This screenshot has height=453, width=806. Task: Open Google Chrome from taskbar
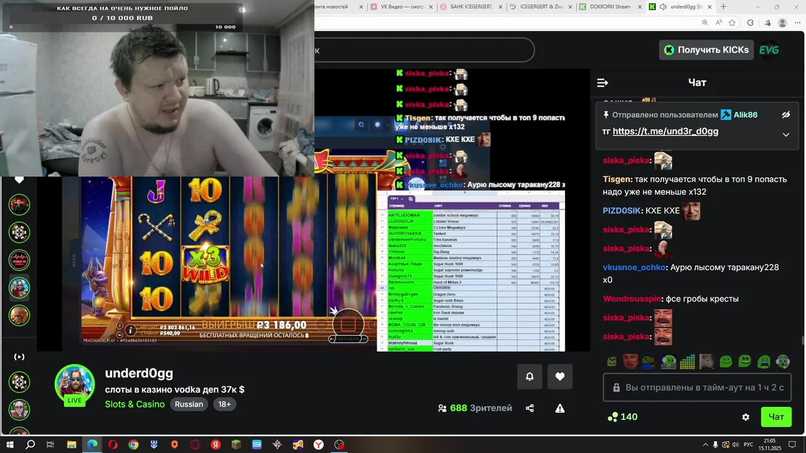[x=133, y=445]
